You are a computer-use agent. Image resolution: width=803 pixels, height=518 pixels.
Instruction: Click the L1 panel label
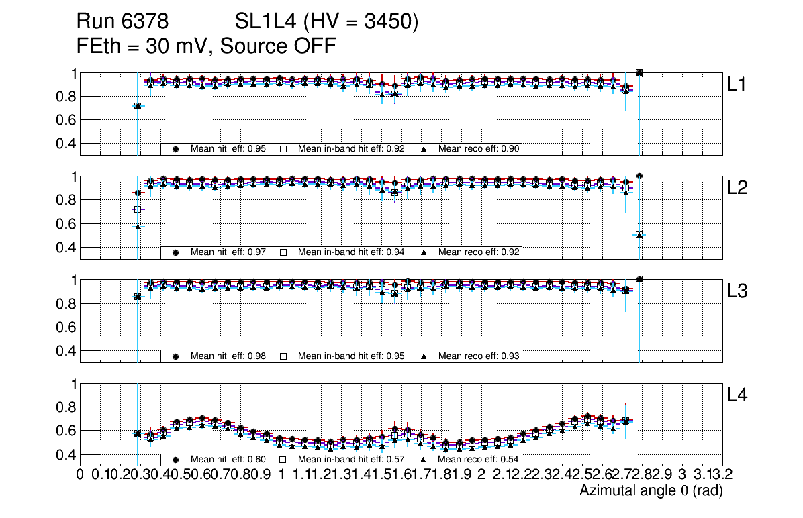(737, 85)
